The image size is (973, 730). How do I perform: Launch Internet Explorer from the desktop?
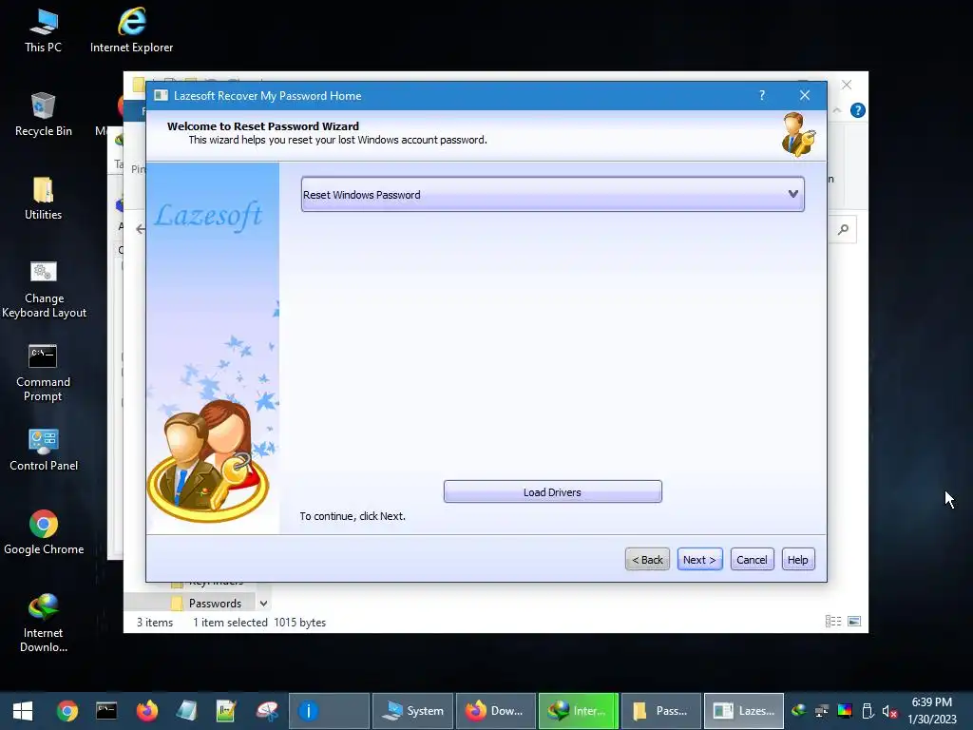(131, 30)
